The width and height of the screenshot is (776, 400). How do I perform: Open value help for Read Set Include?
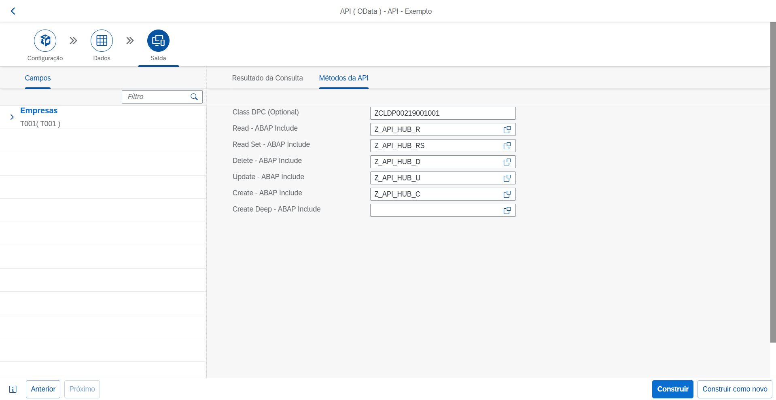pos(507,146)
